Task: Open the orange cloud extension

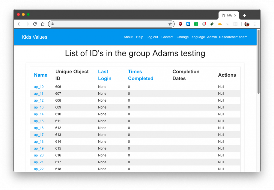Action: click(220, 24)
